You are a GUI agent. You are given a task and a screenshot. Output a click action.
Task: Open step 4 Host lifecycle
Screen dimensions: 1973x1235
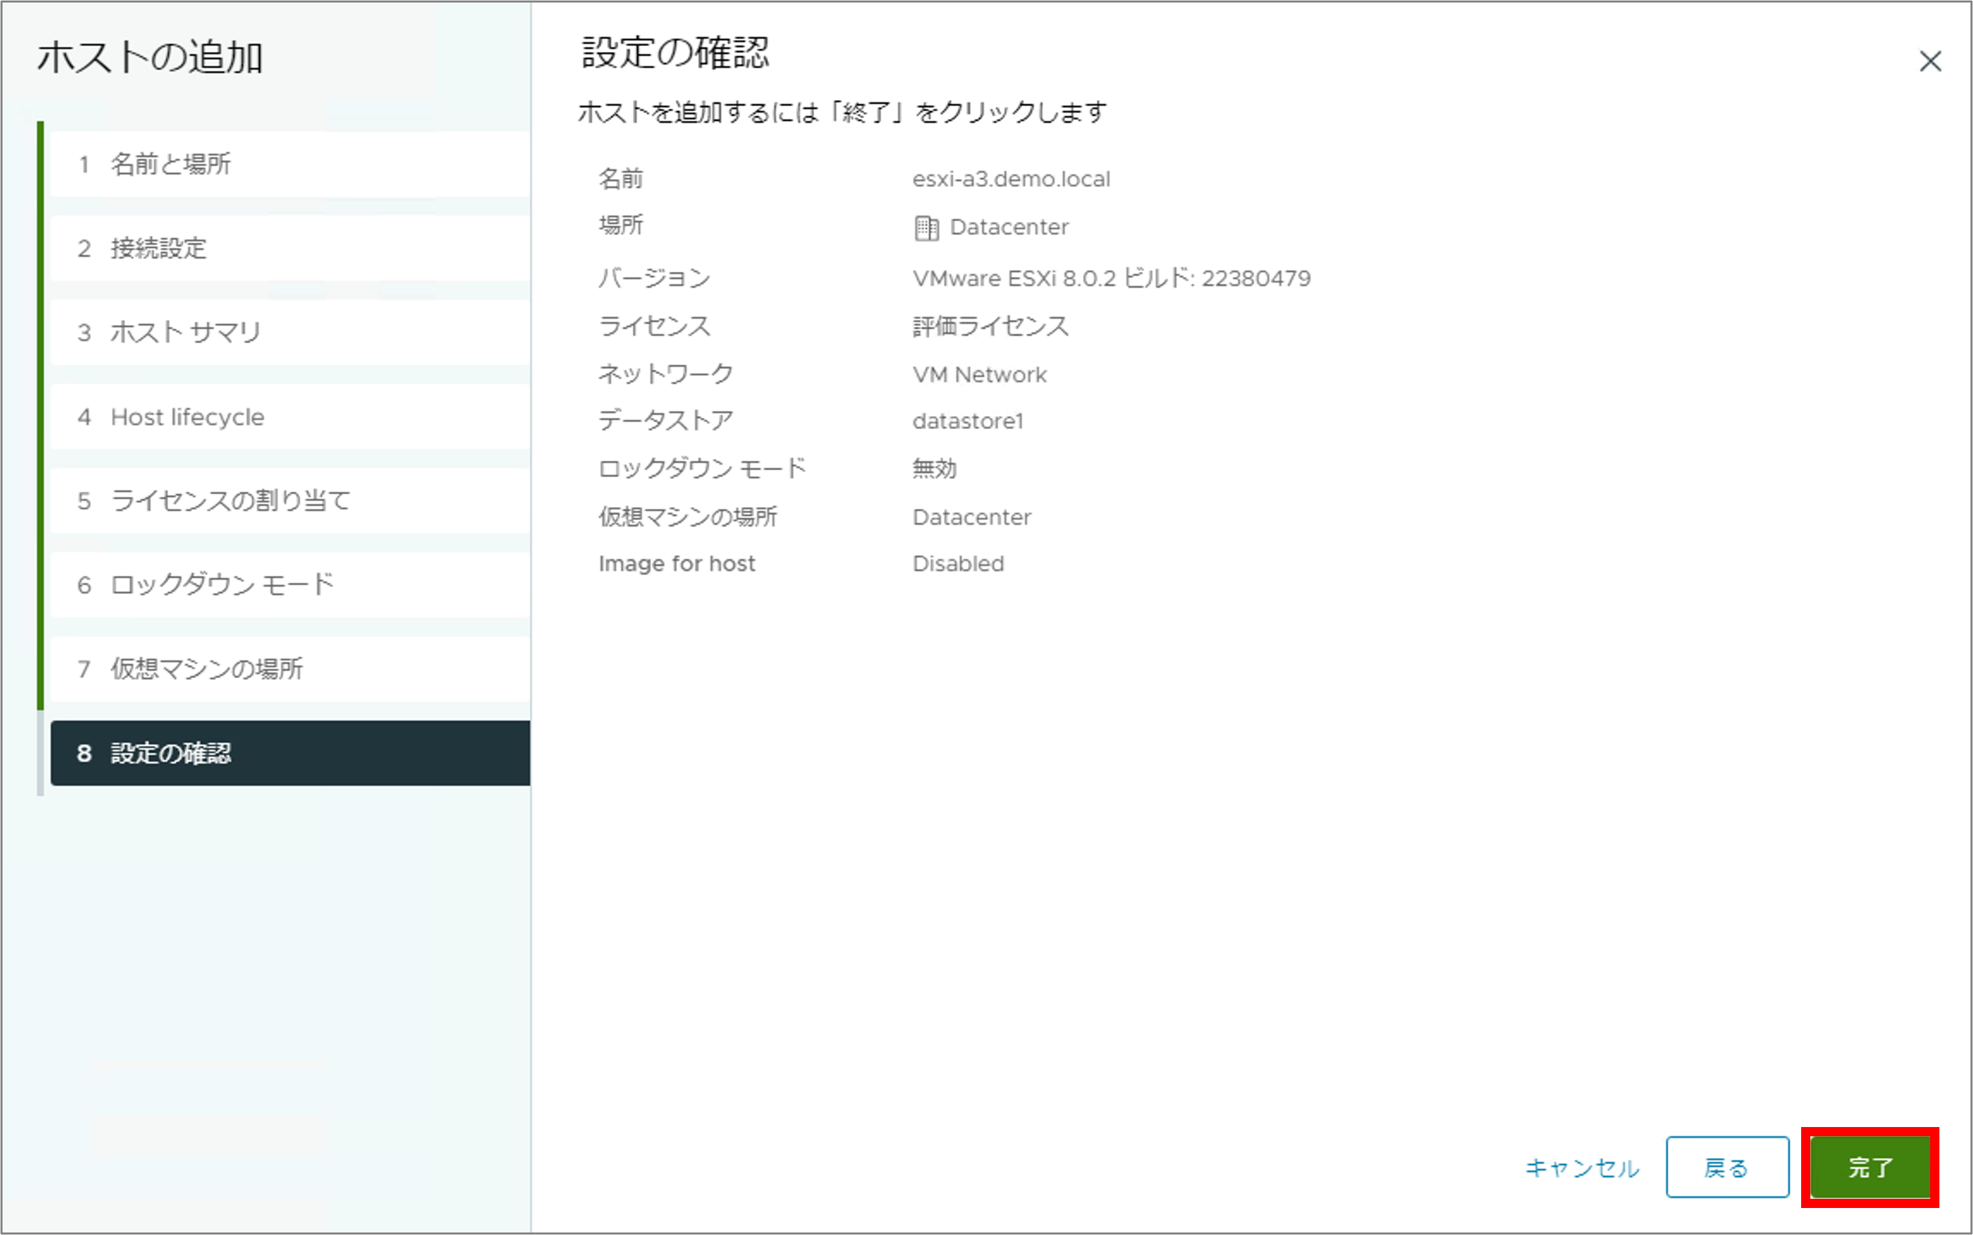(290, 417)
